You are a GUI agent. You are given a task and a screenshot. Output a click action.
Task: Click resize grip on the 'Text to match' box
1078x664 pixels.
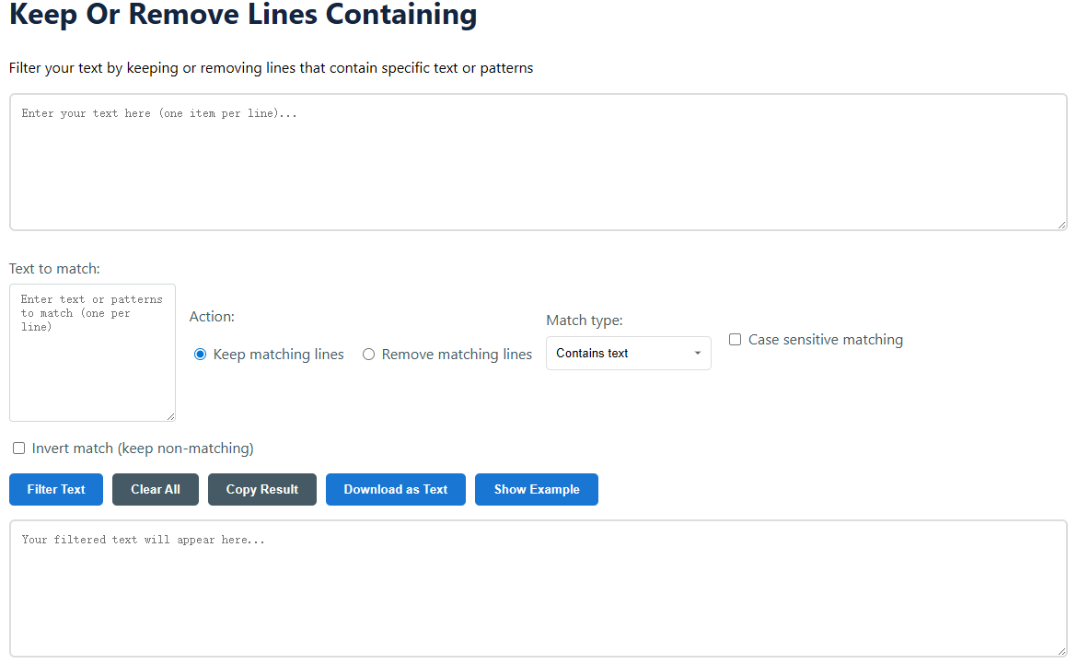coord(170,416)
